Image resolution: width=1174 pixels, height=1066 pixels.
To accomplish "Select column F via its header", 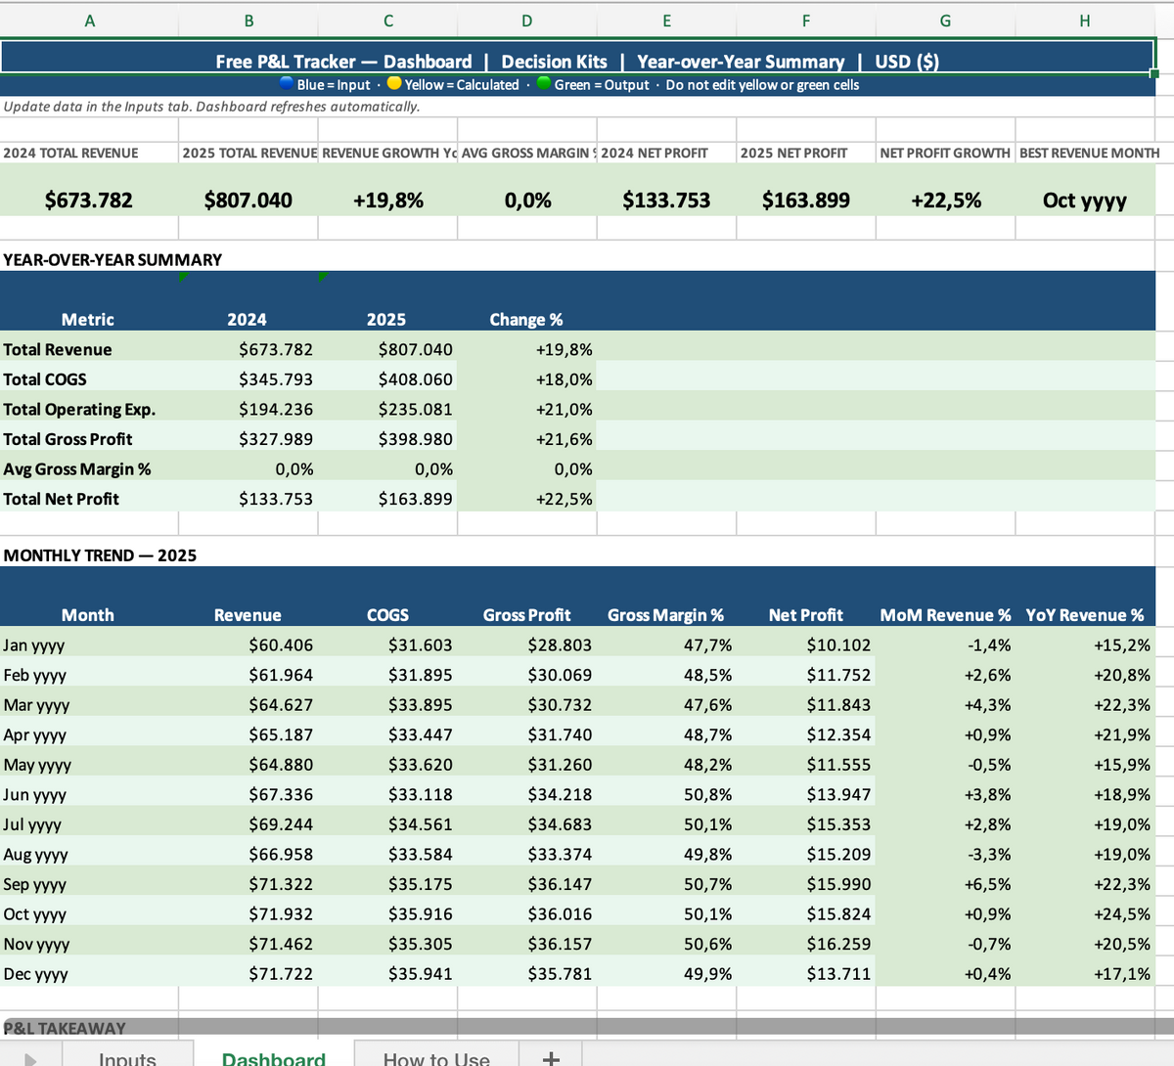I will point(806,21).
